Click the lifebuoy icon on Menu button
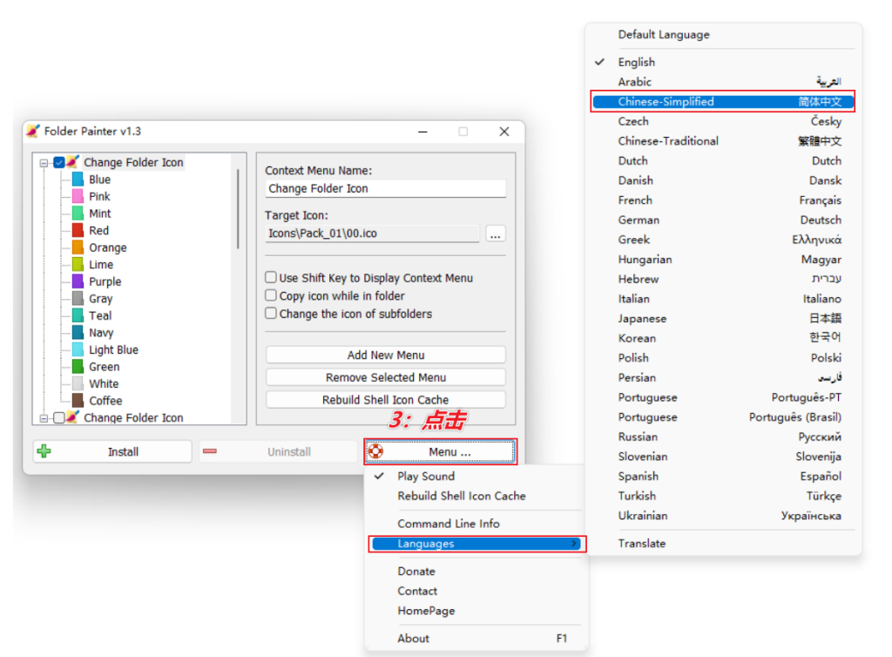The height and width of the screenshot is (657, 892). coord(376,451)
